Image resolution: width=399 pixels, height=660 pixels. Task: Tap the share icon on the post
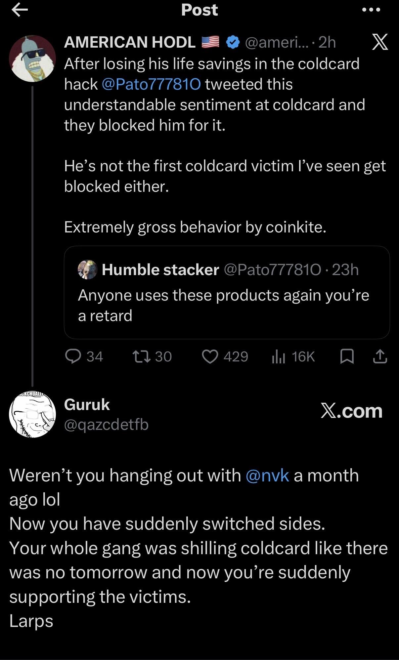tap(380, 357)
